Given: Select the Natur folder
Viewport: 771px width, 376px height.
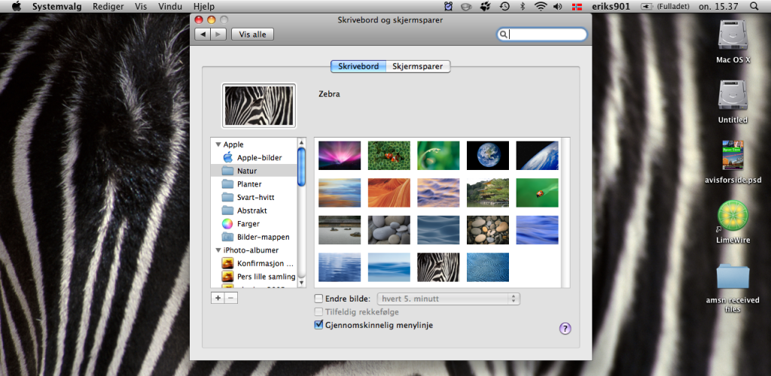Looking at the screenshot, I should (254, 171).
